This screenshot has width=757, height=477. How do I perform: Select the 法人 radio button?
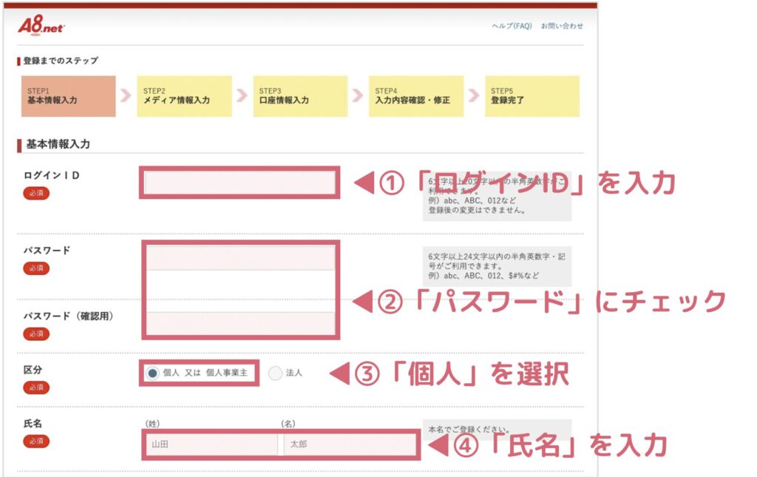pyautogui.click(x=276, y=373)
